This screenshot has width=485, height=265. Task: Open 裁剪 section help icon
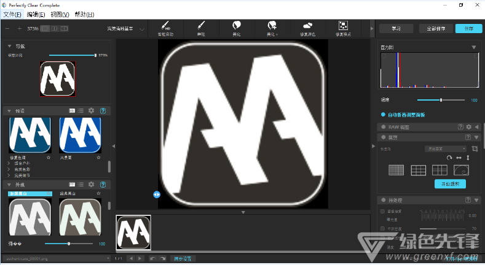[x=468, y=137]
